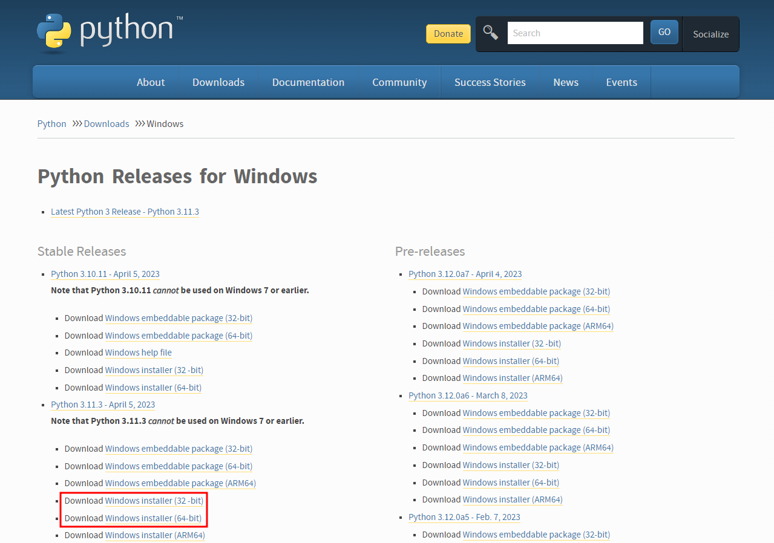The image size is (774, 543).
Task: Download 3.11.3 Windows embeddable package (32-bit)
Action: click(x=179, y=449)
